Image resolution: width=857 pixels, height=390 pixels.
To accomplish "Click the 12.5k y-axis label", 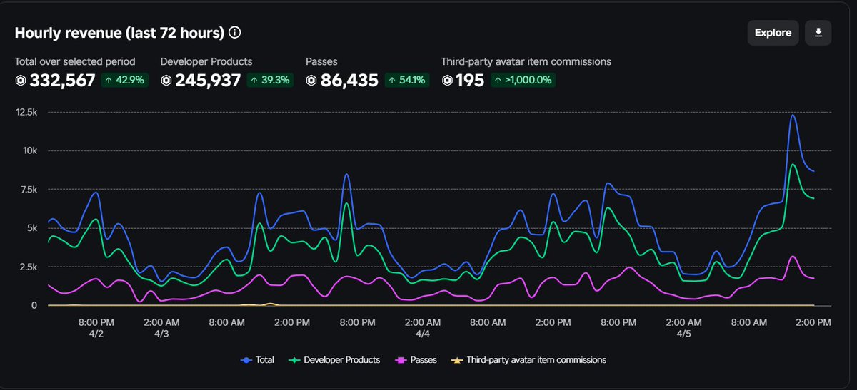I will tap(26, 112).
